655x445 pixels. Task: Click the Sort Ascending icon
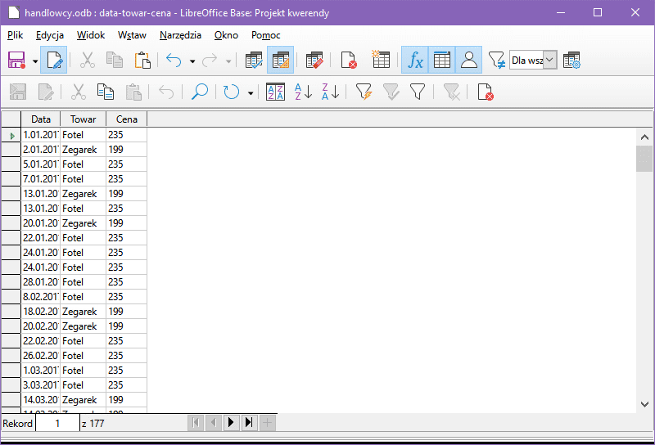(x=303, y=92)
